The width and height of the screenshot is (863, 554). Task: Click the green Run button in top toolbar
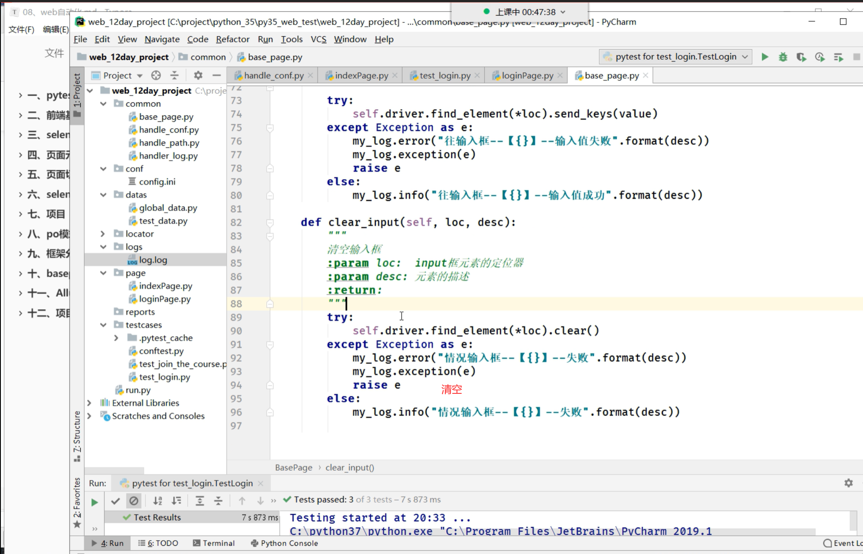click(765, 57)
